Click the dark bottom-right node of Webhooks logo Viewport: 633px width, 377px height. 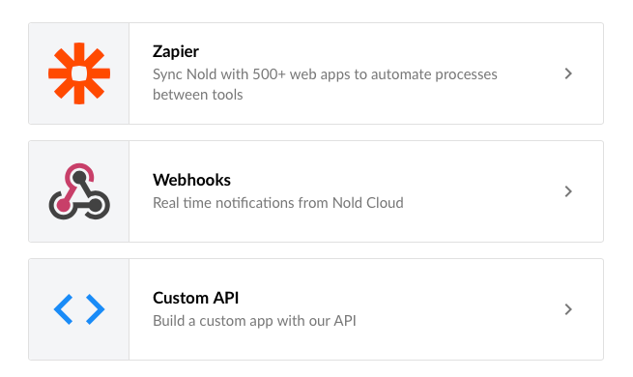(96, 205)
